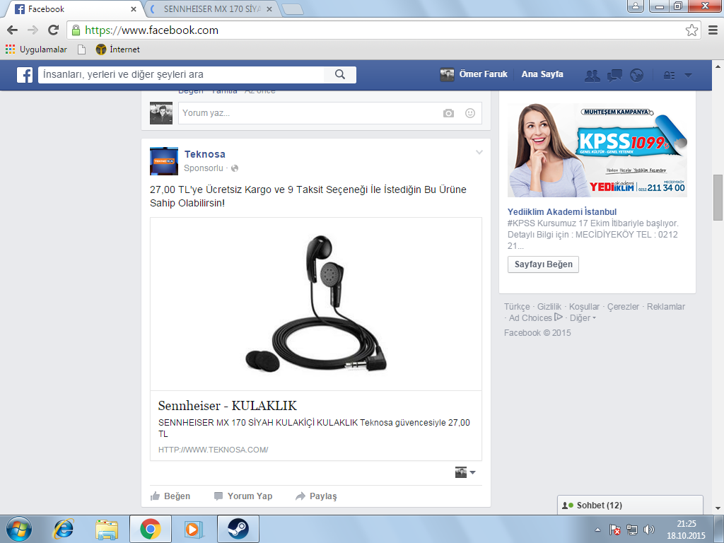The height and width of the screenshot is (543, 724).
Task: Expand the Diğer footer dropdown
Action: coord(583,318)
